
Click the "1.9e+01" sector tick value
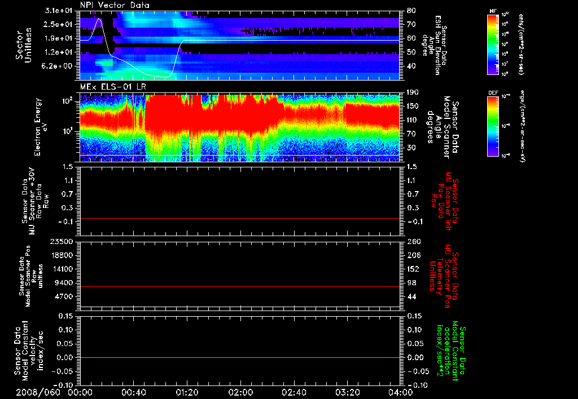pyautogui.click(x=59, y=38)
